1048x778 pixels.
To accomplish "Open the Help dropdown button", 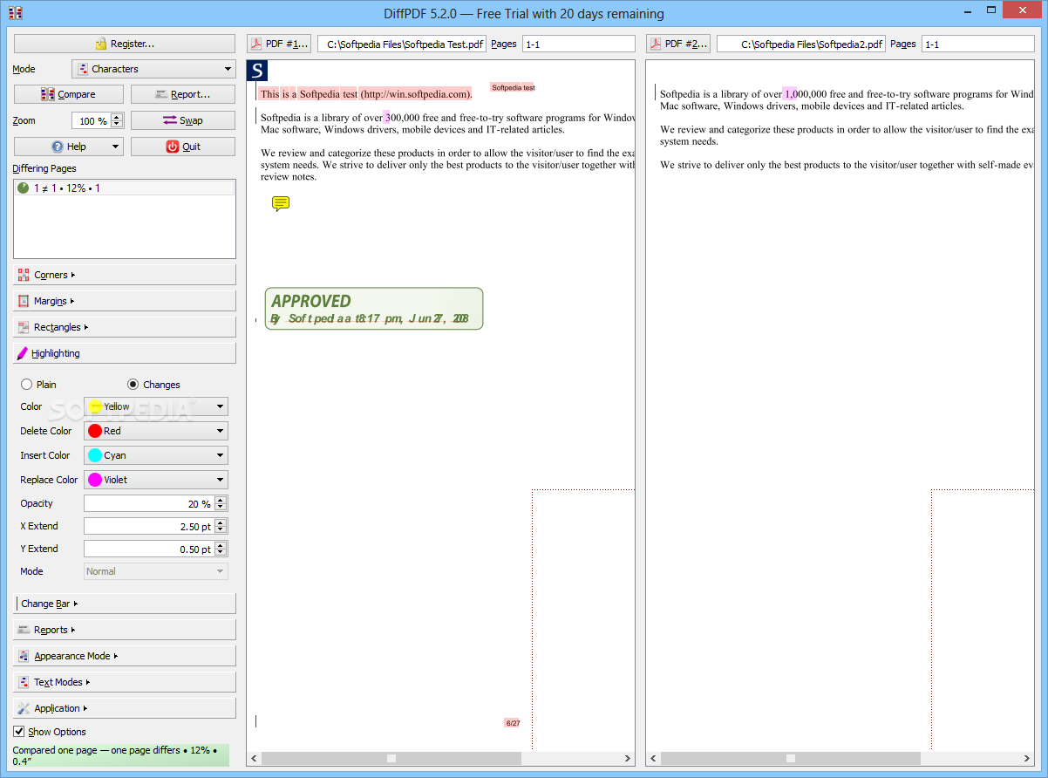I will click(x=68, y=147).
